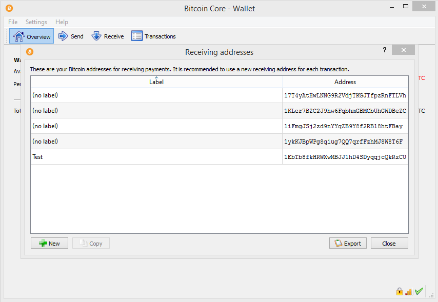Select address 1EbTb8fkHRWXwMBJJ1hD4SDyqqjcQkRzCU
Screen dimensions: 438x302
point(345,157)
